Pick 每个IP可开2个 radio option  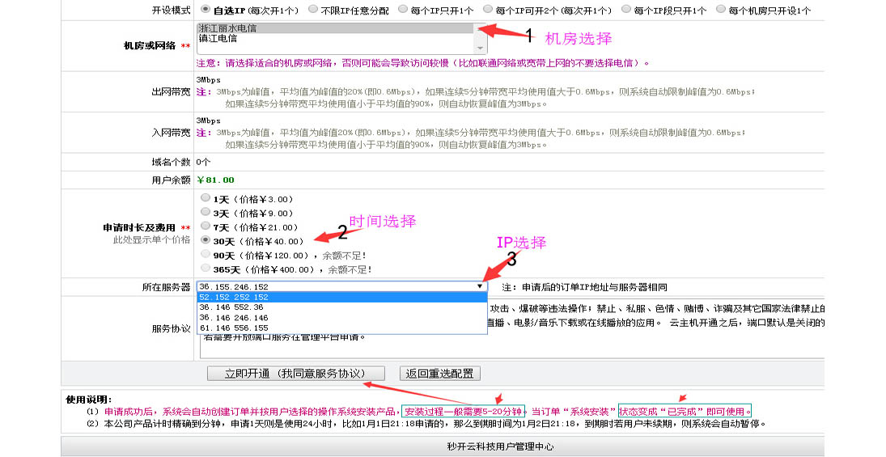488,10
